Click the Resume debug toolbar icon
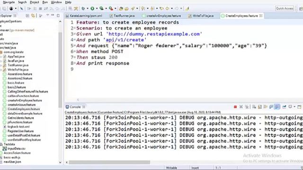 click(x=29, y=8)
